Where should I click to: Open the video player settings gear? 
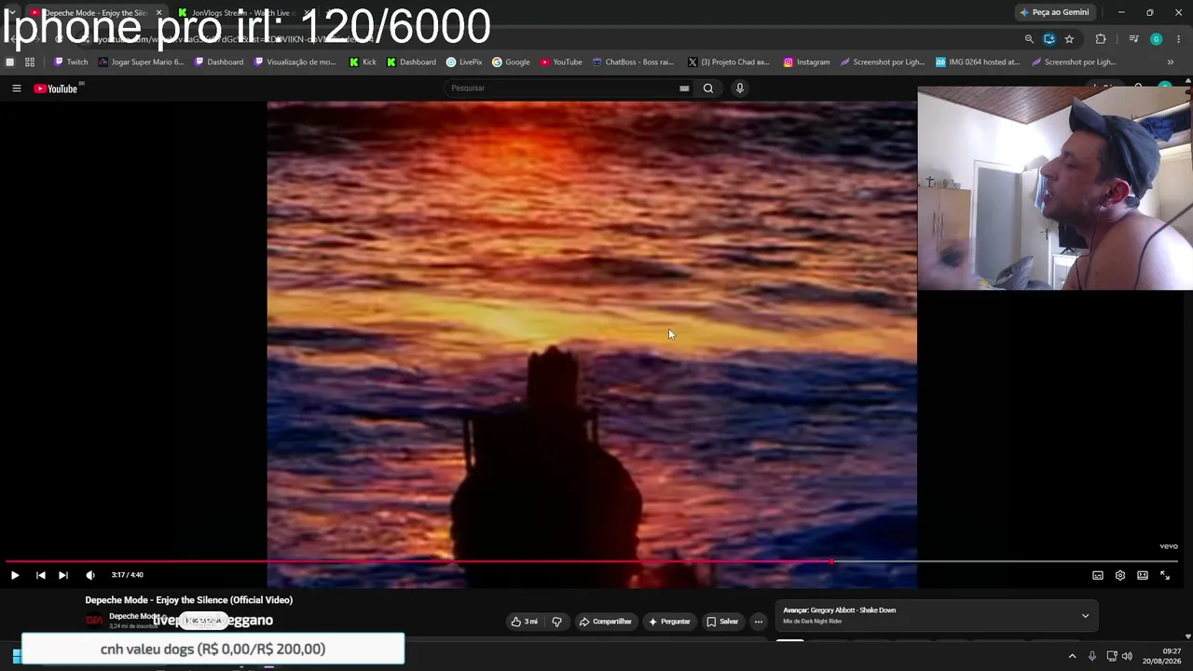click(x=1120, y=575)
